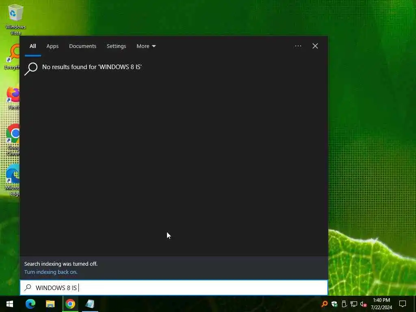Select the All search tab

click(x=32, y=46)
